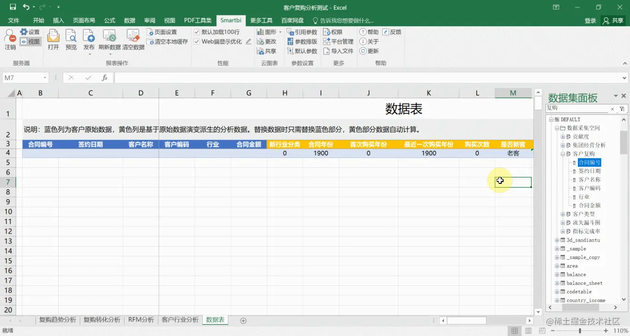
Task: Expand the 客户类型 dataset node
Action: pos(562,214)
